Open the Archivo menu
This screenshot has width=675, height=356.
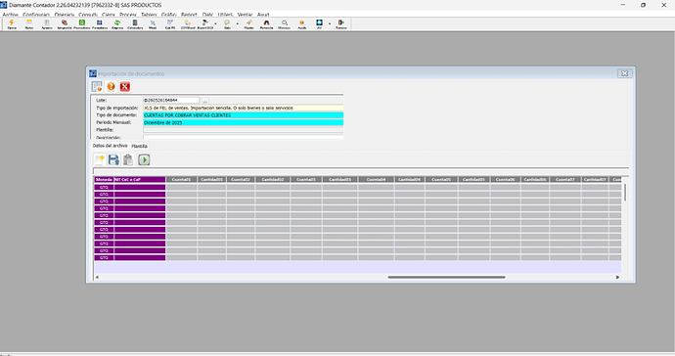11,15
